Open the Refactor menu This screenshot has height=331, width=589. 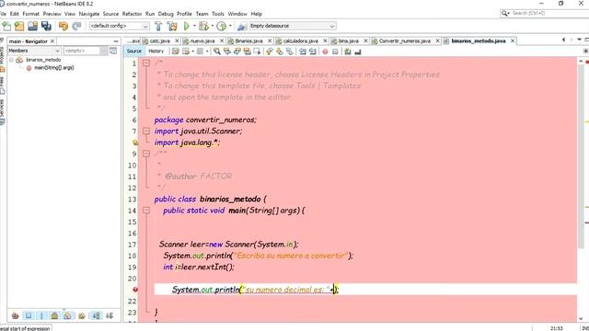(x=132, y=14)
